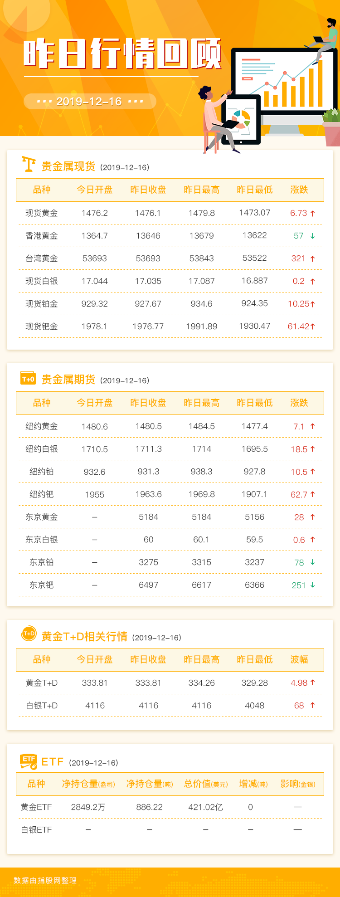
Task: Click the 2019-12-16 date pill in the banner
Action: tap(89, 102)
